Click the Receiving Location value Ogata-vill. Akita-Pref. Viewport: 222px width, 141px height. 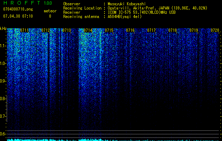coord(132,8)
